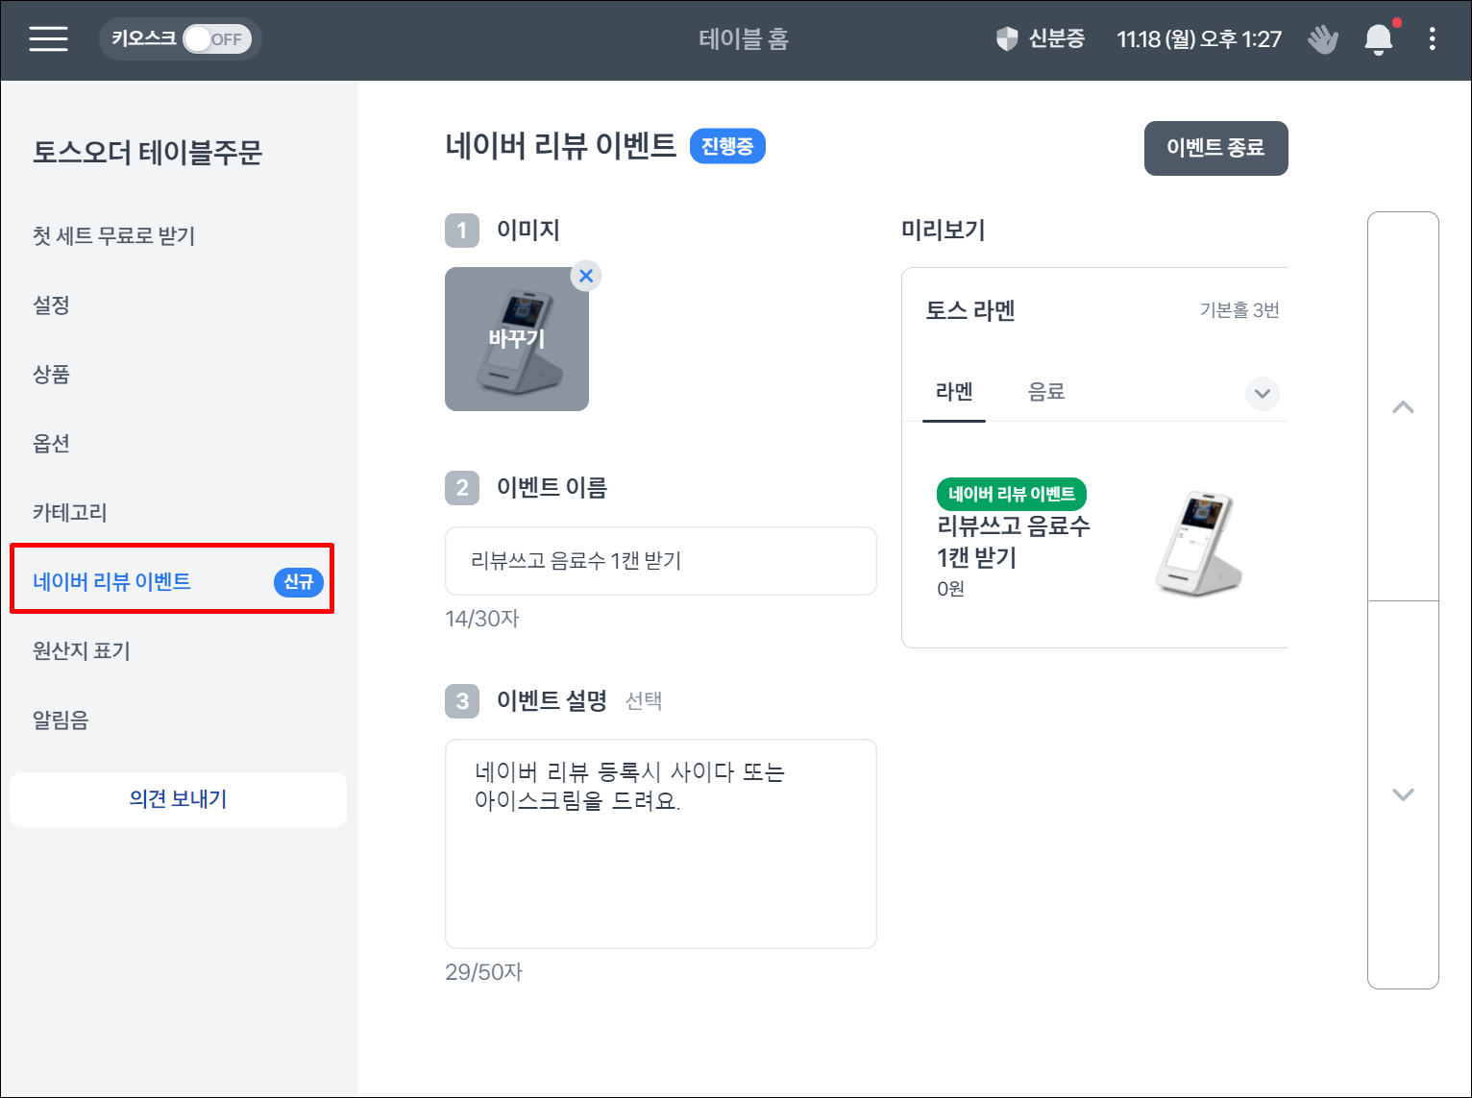This screenshot has height=1098, width=1472.
Task: Click the 이벤트 설명 text area
Action: [660, 843]
